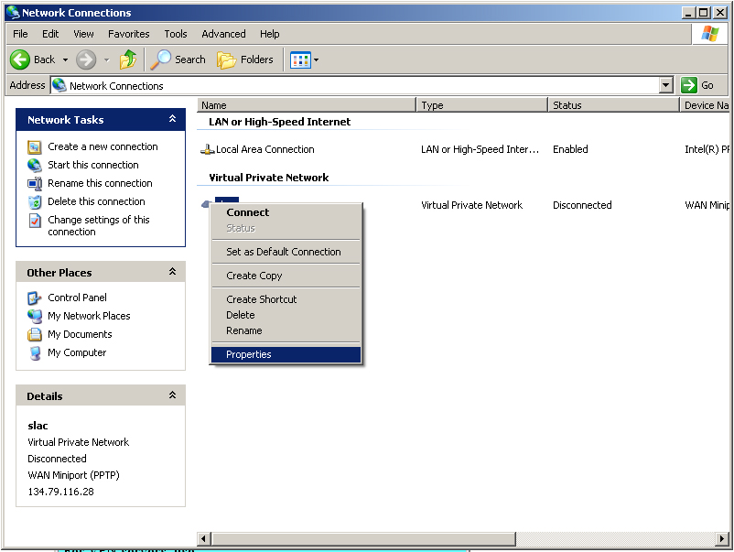The height and width of the screenshot is (552, 734).
Task: Click the My Network Places icon
Action: 34,316
